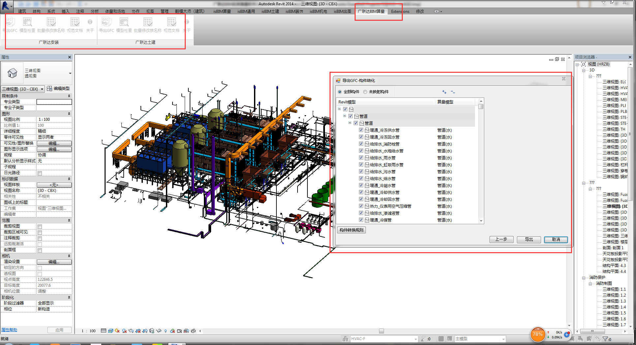Image resolution: width=636 pixels, height=345 pixels.
Task: Uncheck 暖通_冷凝水管 checkbox
Action: (361, 185)
